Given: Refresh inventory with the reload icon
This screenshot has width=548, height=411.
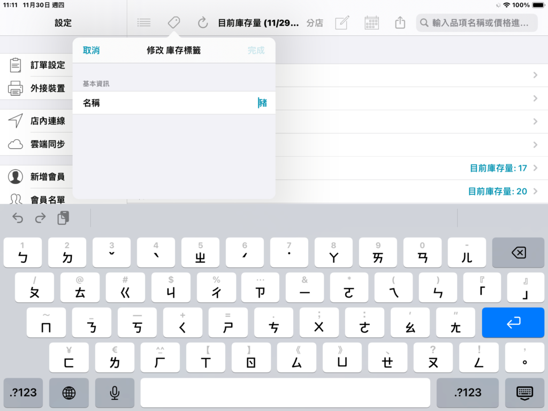Looking at the screenshot, I should 203,22.
